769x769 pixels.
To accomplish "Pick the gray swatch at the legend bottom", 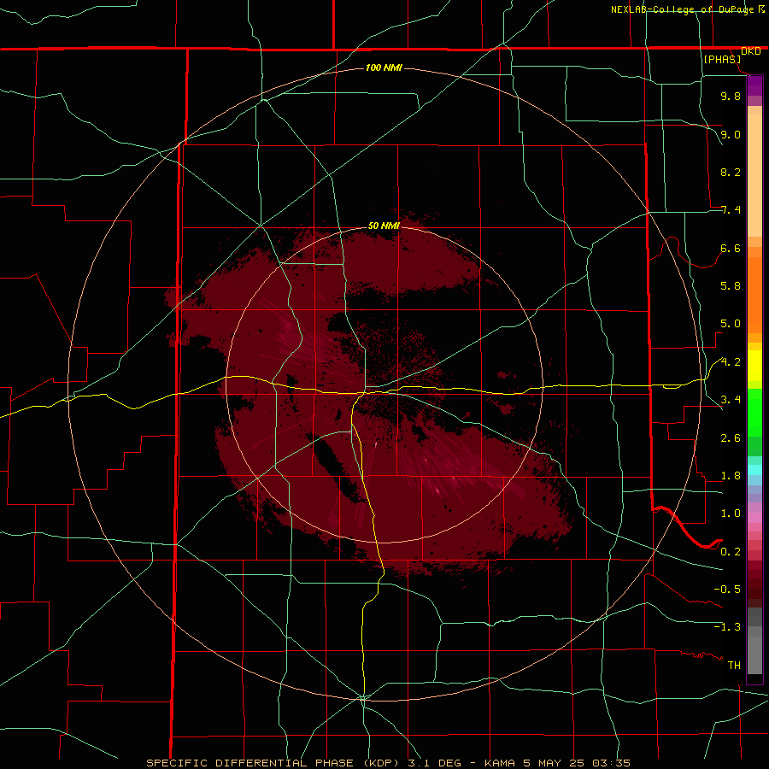I will (x=754, y=655).
